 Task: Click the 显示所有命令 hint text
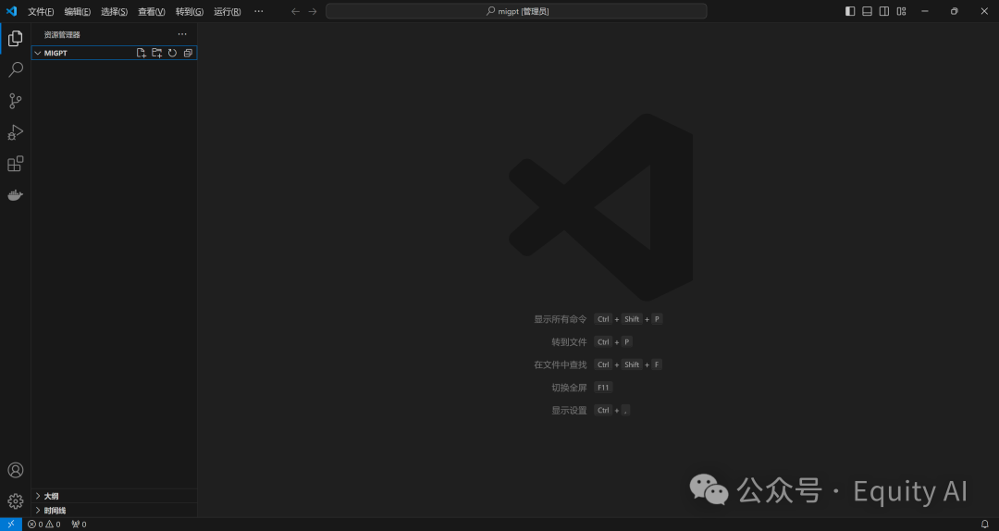coord(560,319)
